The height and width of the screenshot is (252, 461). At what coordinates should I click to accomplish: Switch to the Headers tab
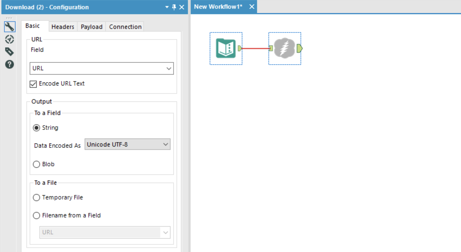pos(63,27)
